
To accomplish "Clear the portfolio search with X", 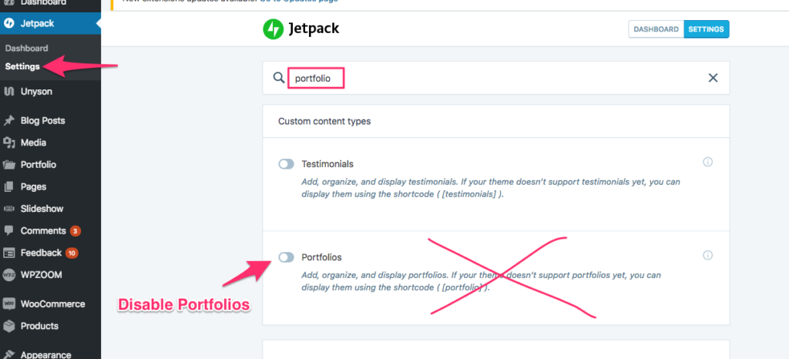I will [x=713, y=78].
